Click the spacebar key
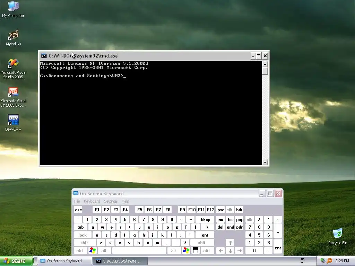Image resolution: width=355 pixels, height=266 pixels. click(139, 251)
